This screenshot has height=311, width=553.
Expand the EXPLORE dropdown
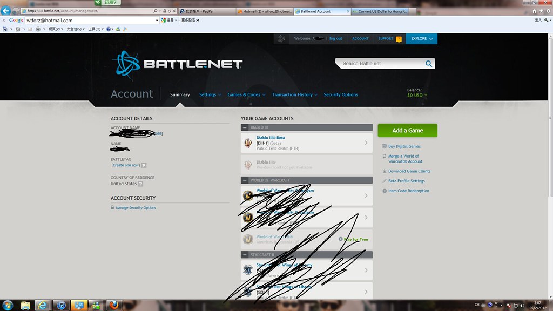coord(421,39)
